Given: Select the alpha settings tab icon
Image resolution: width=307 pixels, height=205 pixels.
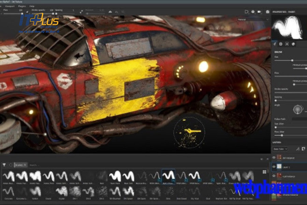Looking at the screenshot, I should pyautogui.click(x=281, y=44).
